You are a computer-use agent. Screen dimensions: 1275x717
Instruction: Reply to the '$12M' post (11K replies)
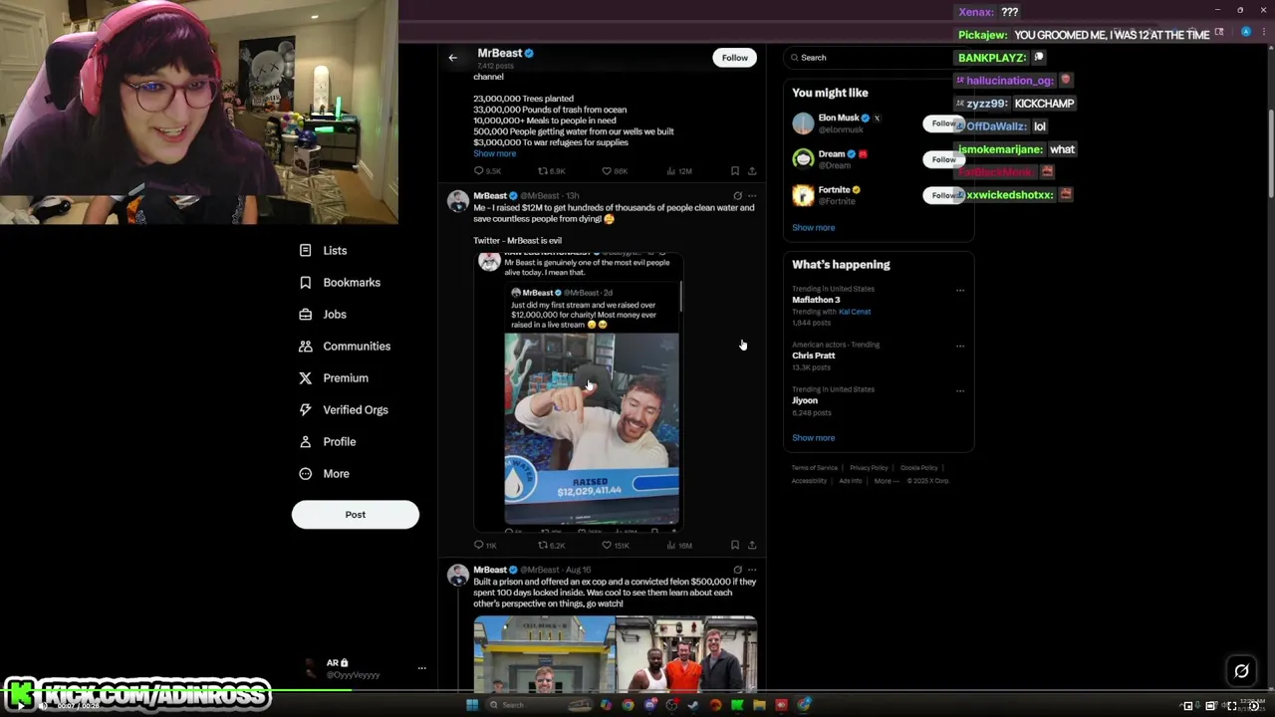tap(485, 546)
